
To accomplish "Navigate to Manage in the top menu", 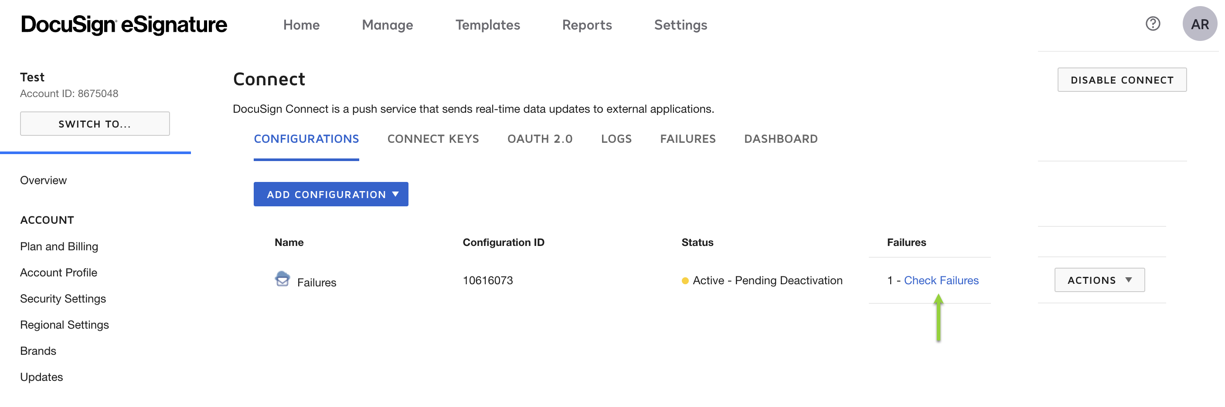I will coord(387,25).
